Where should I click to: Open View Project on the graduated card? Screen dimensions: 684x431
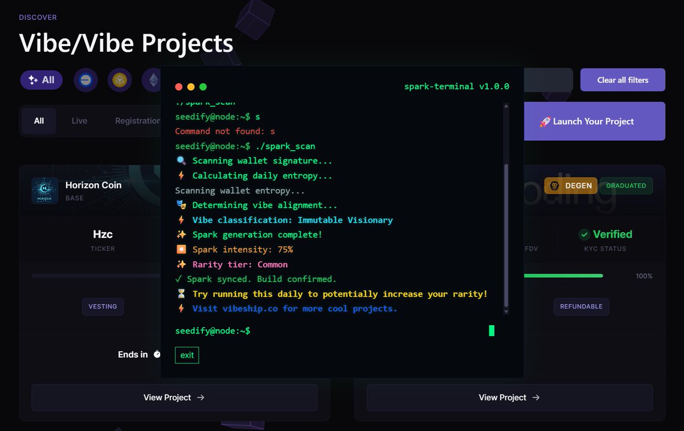(x=510, y=397)
